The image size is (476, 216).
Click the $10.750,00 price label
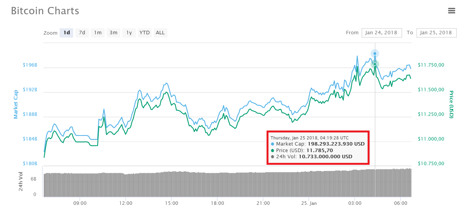coord(431,164)
